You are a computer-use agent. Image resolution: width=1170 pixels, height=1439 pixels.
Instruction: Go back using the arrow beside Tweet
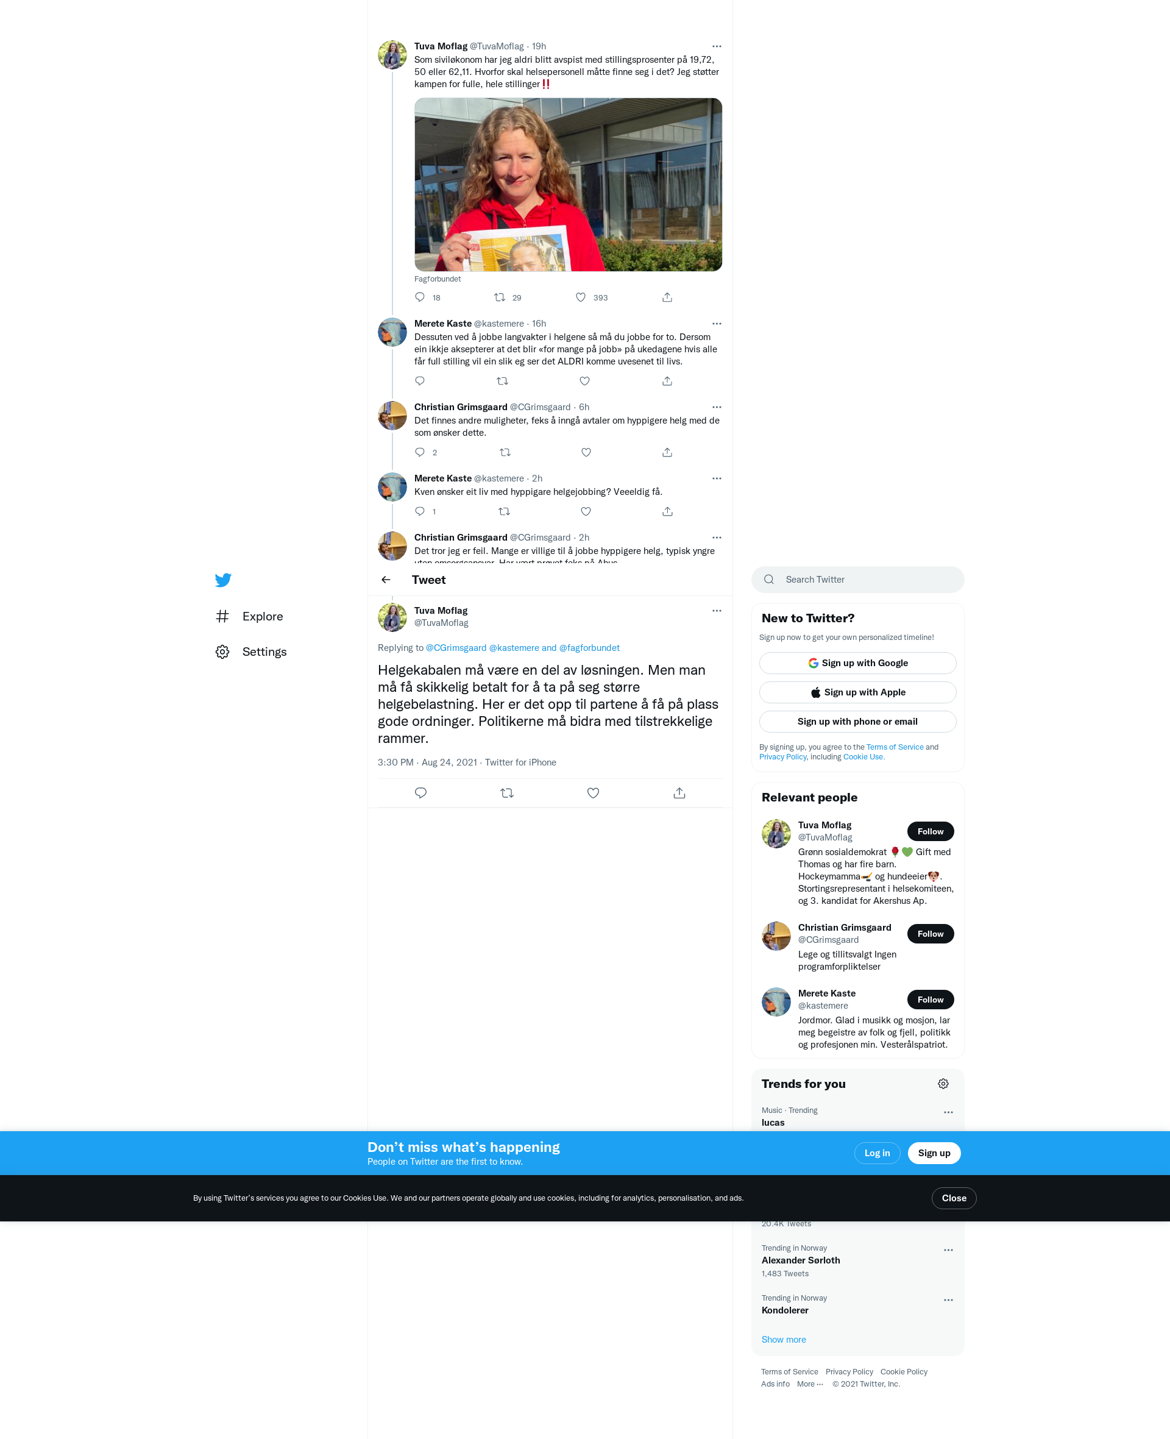coord(386,580)
